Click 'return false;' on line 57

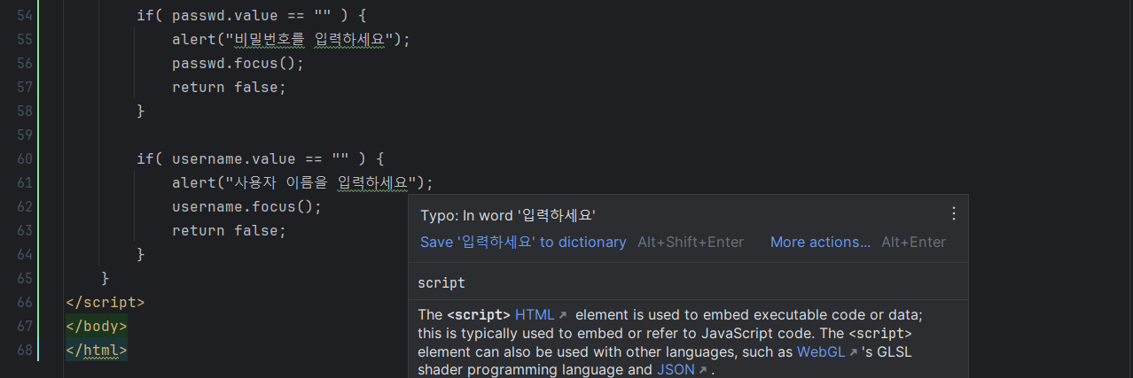tap(229, 87)
